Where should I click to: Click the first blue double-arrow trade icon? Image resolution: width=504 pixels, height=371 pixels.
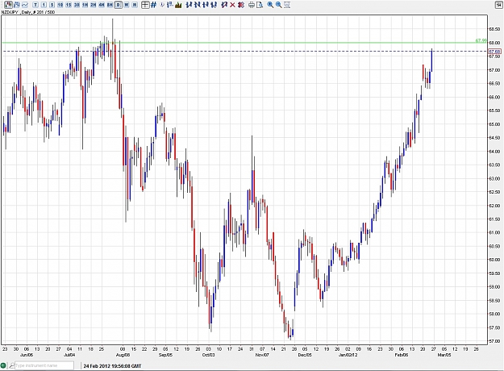[x=189, y=5]
